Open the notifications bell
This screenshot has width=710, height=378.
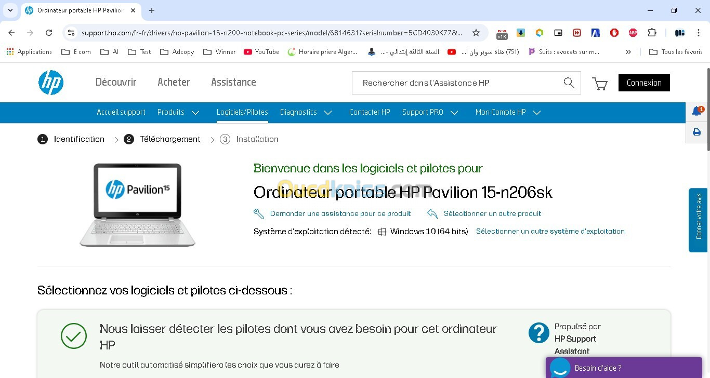(x=696, y=111)
